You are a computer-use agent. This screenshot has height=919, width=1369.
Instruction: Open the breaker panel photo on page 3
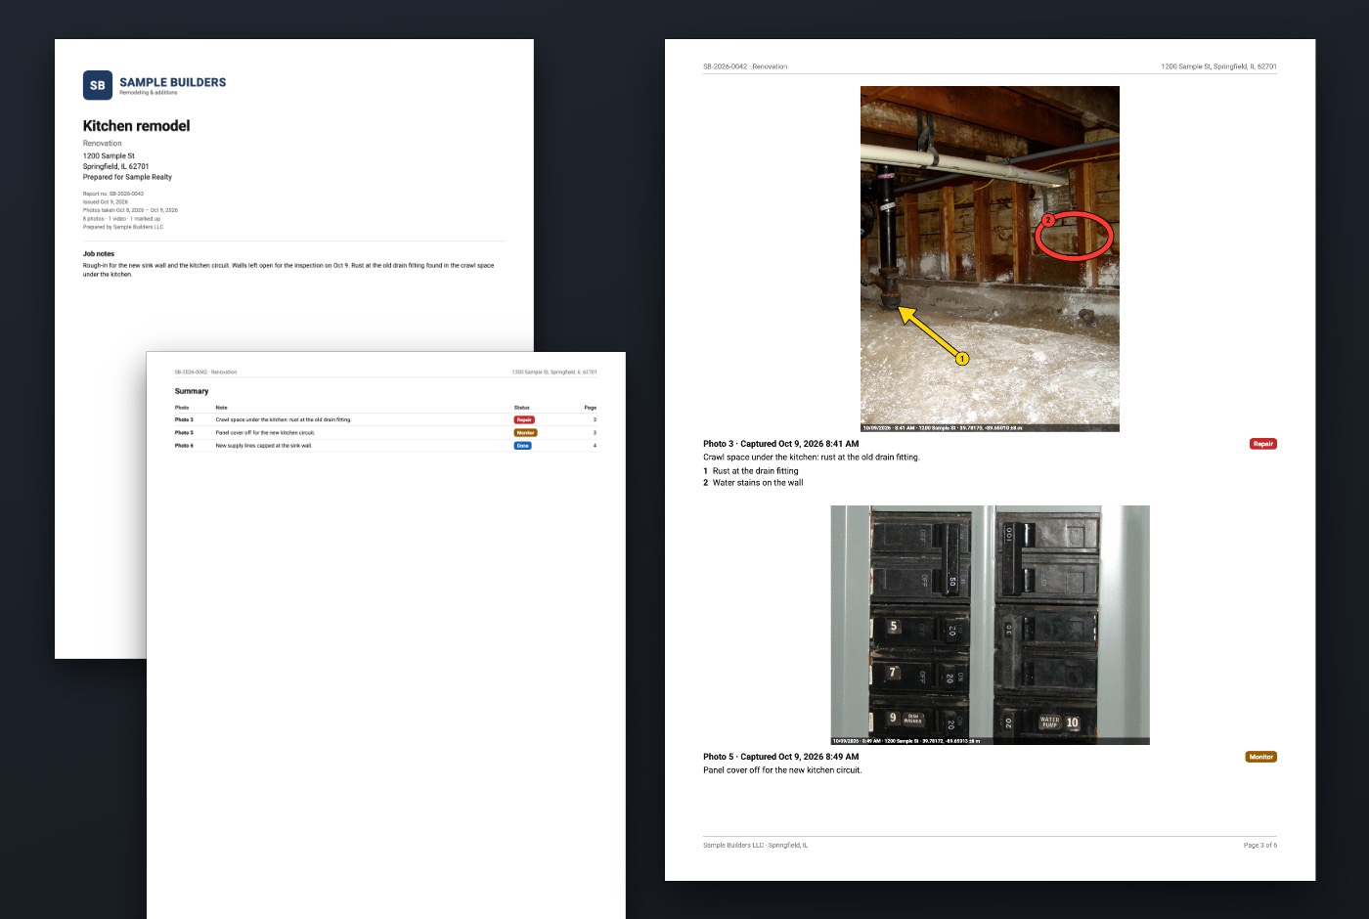(x=990, y=625)
